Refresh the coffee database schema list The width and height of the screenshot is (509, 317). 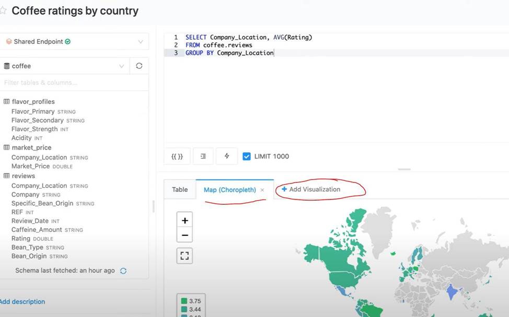(139, 66)
